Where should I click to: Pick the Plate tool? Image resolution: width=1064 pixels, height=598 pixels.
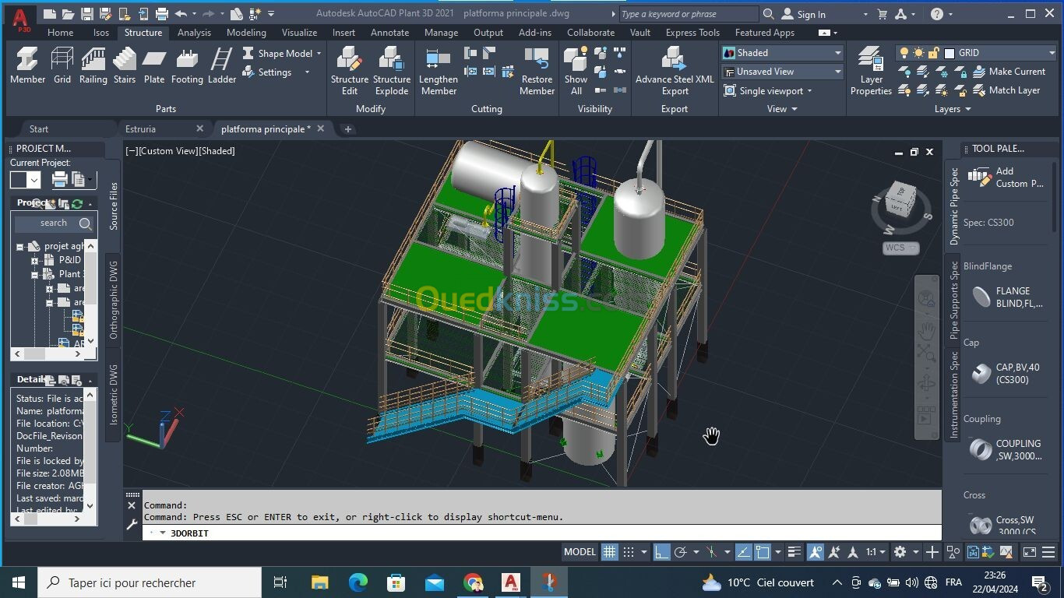click(154, 65)
